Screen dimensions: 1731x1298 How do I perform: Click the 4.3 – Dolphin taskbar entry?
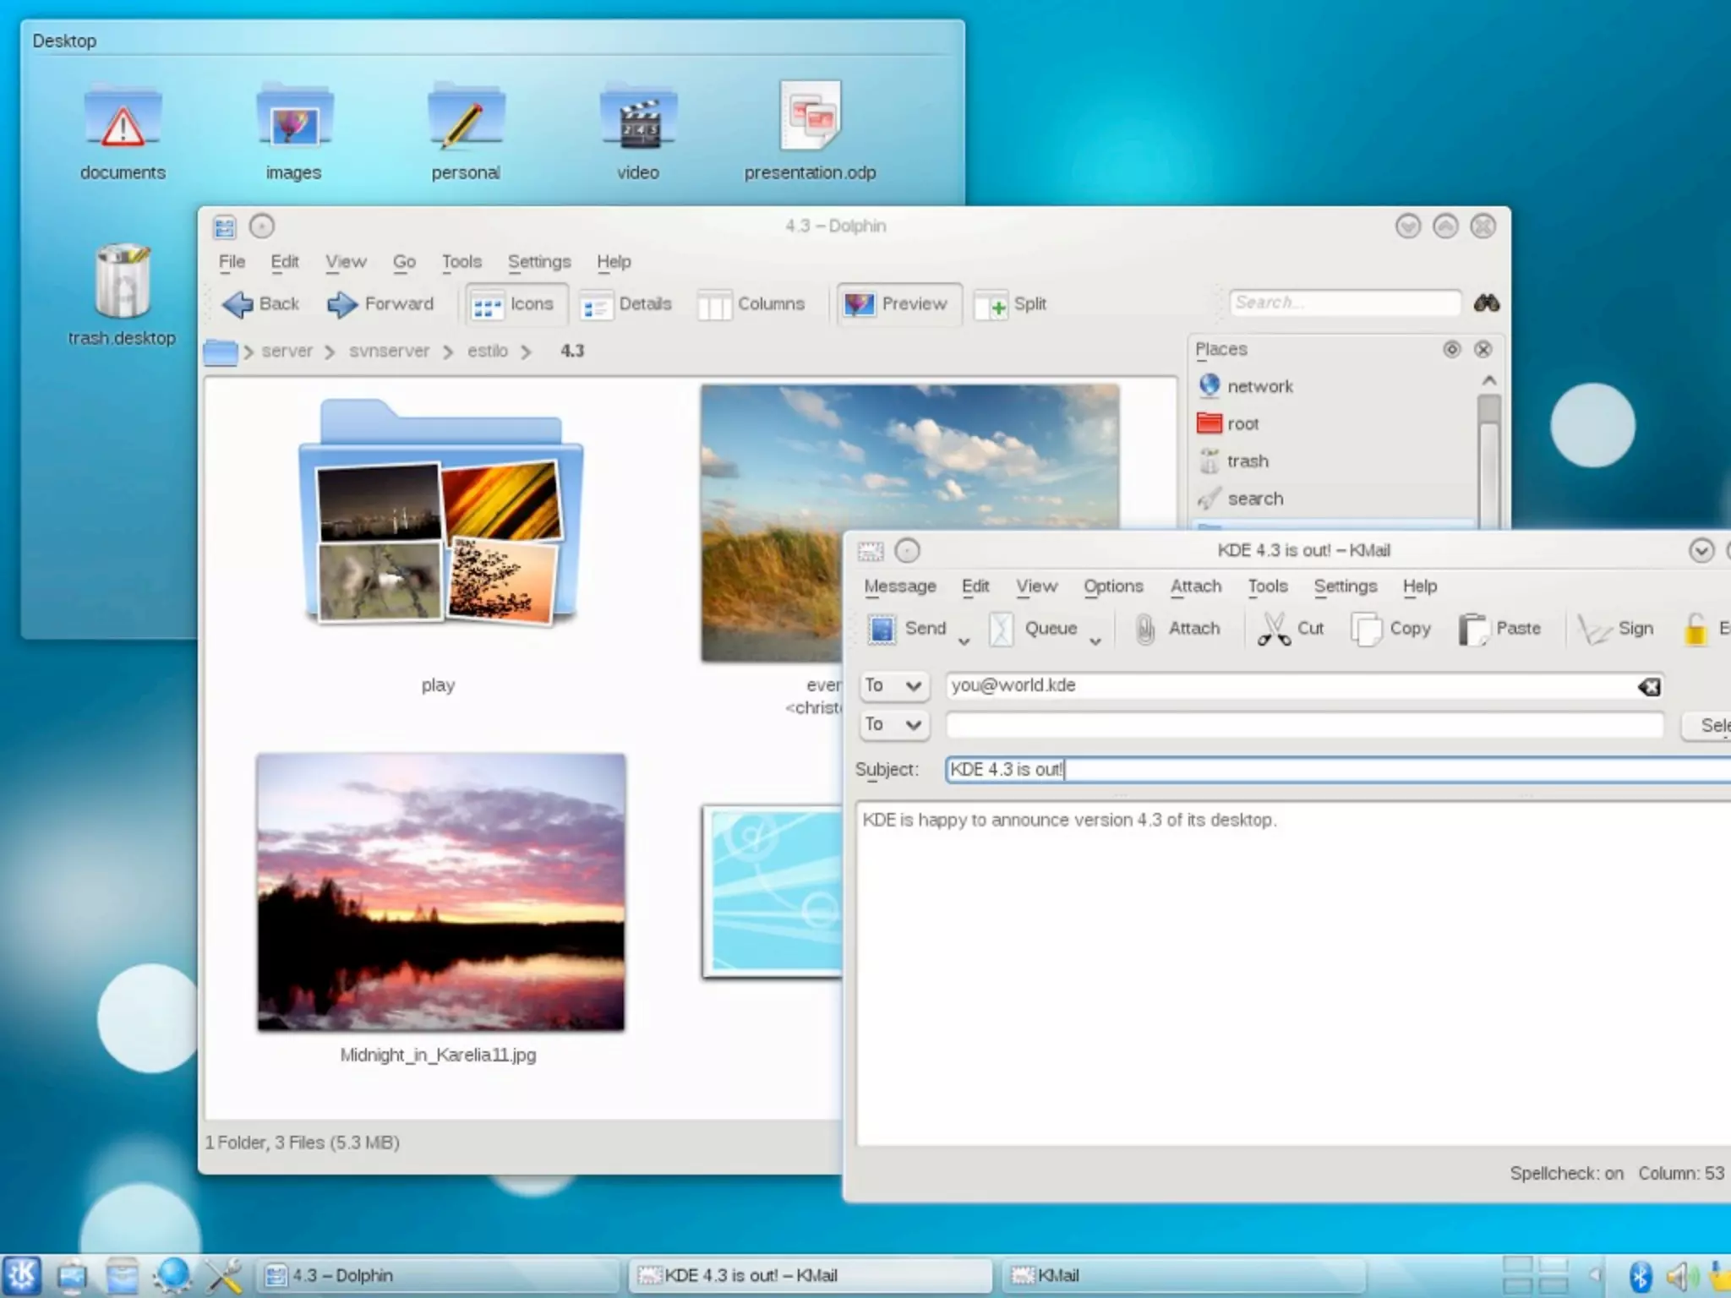[x=438, y=1275]
